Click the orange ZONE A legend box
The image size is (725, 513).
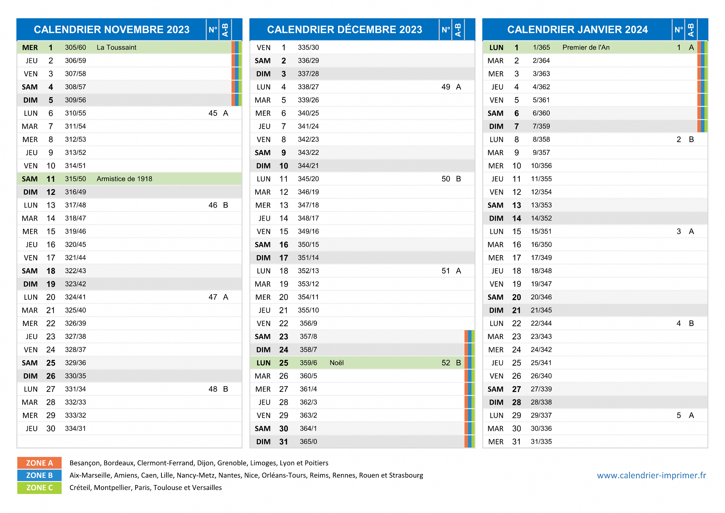click(x=39, y=463)
